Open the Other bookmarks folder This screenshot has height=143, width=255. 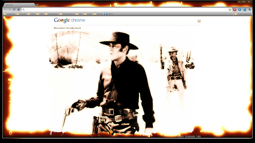[x=243, y=14]
